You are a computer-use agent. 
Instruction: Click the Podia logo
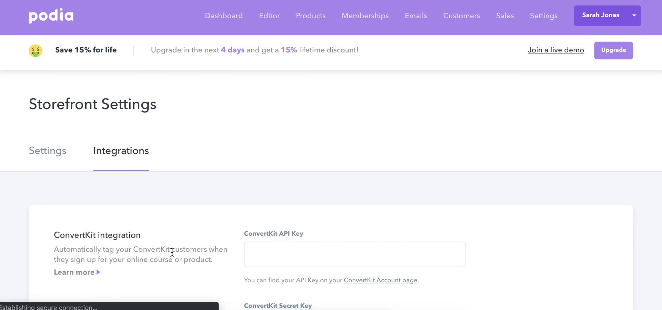(51, 16)
